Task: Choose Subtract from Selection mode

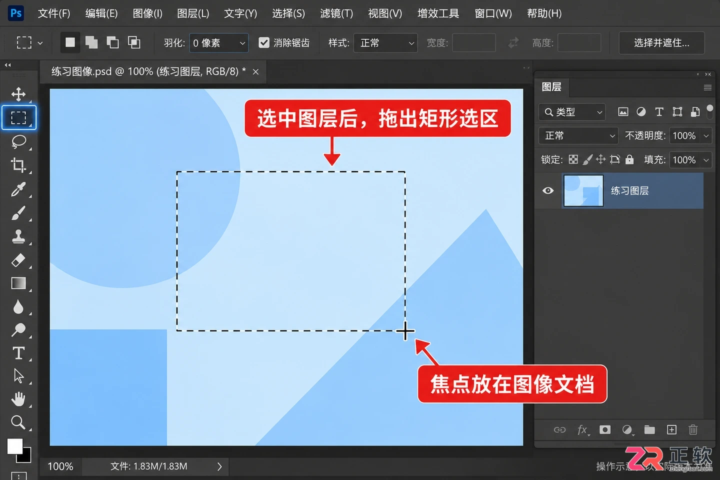Action: tap(112, 42)
